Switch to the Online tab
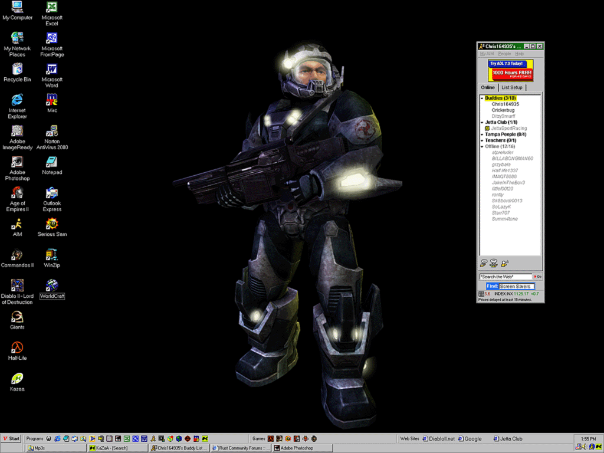The image size is (604, 453). point(488,87)
